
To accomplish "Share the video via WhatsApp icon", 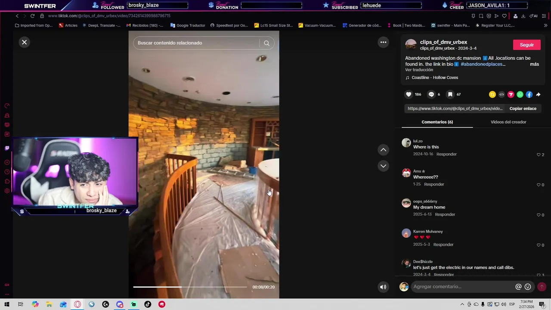I will [x=520, y=94].
